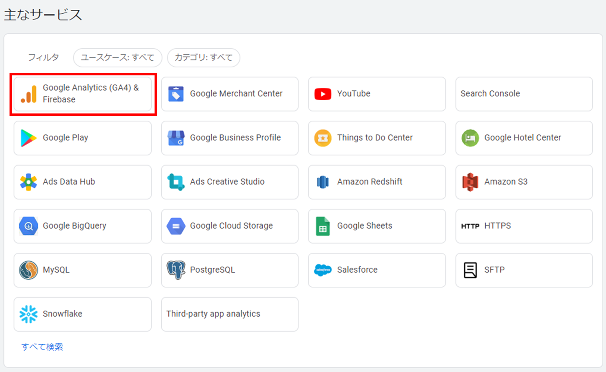Click the Google Cloud Storage label
Viewport: 606px width, 372px height.
231,226
